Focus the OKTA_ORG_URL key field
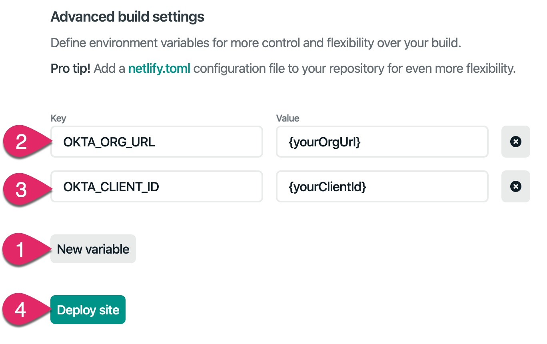Viewport: 547px width, 344px height. [156, 142]
